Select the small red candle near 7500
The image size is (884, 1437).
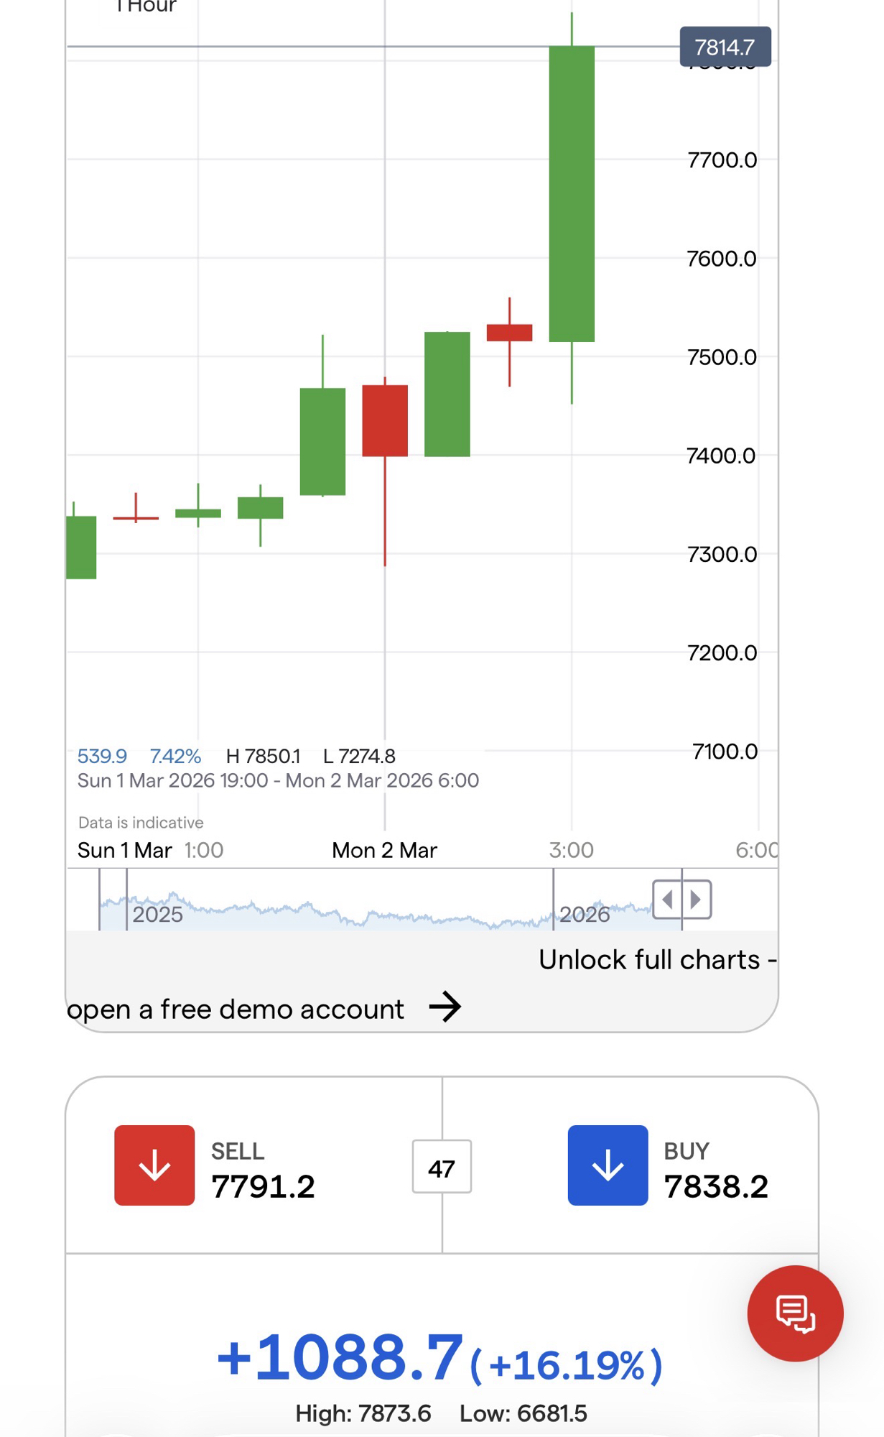509,333
